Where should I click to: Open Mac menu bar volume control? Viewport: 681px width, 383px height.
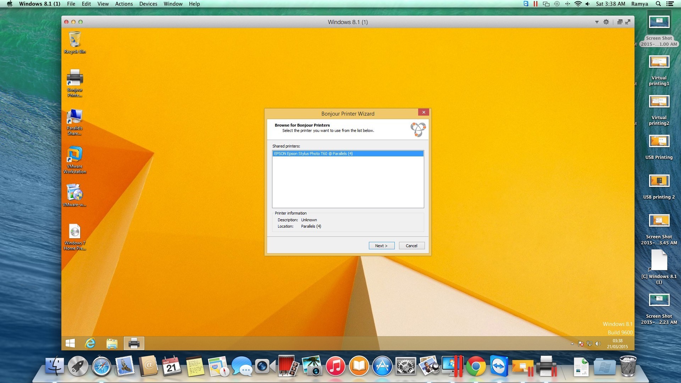pos(588,4)
